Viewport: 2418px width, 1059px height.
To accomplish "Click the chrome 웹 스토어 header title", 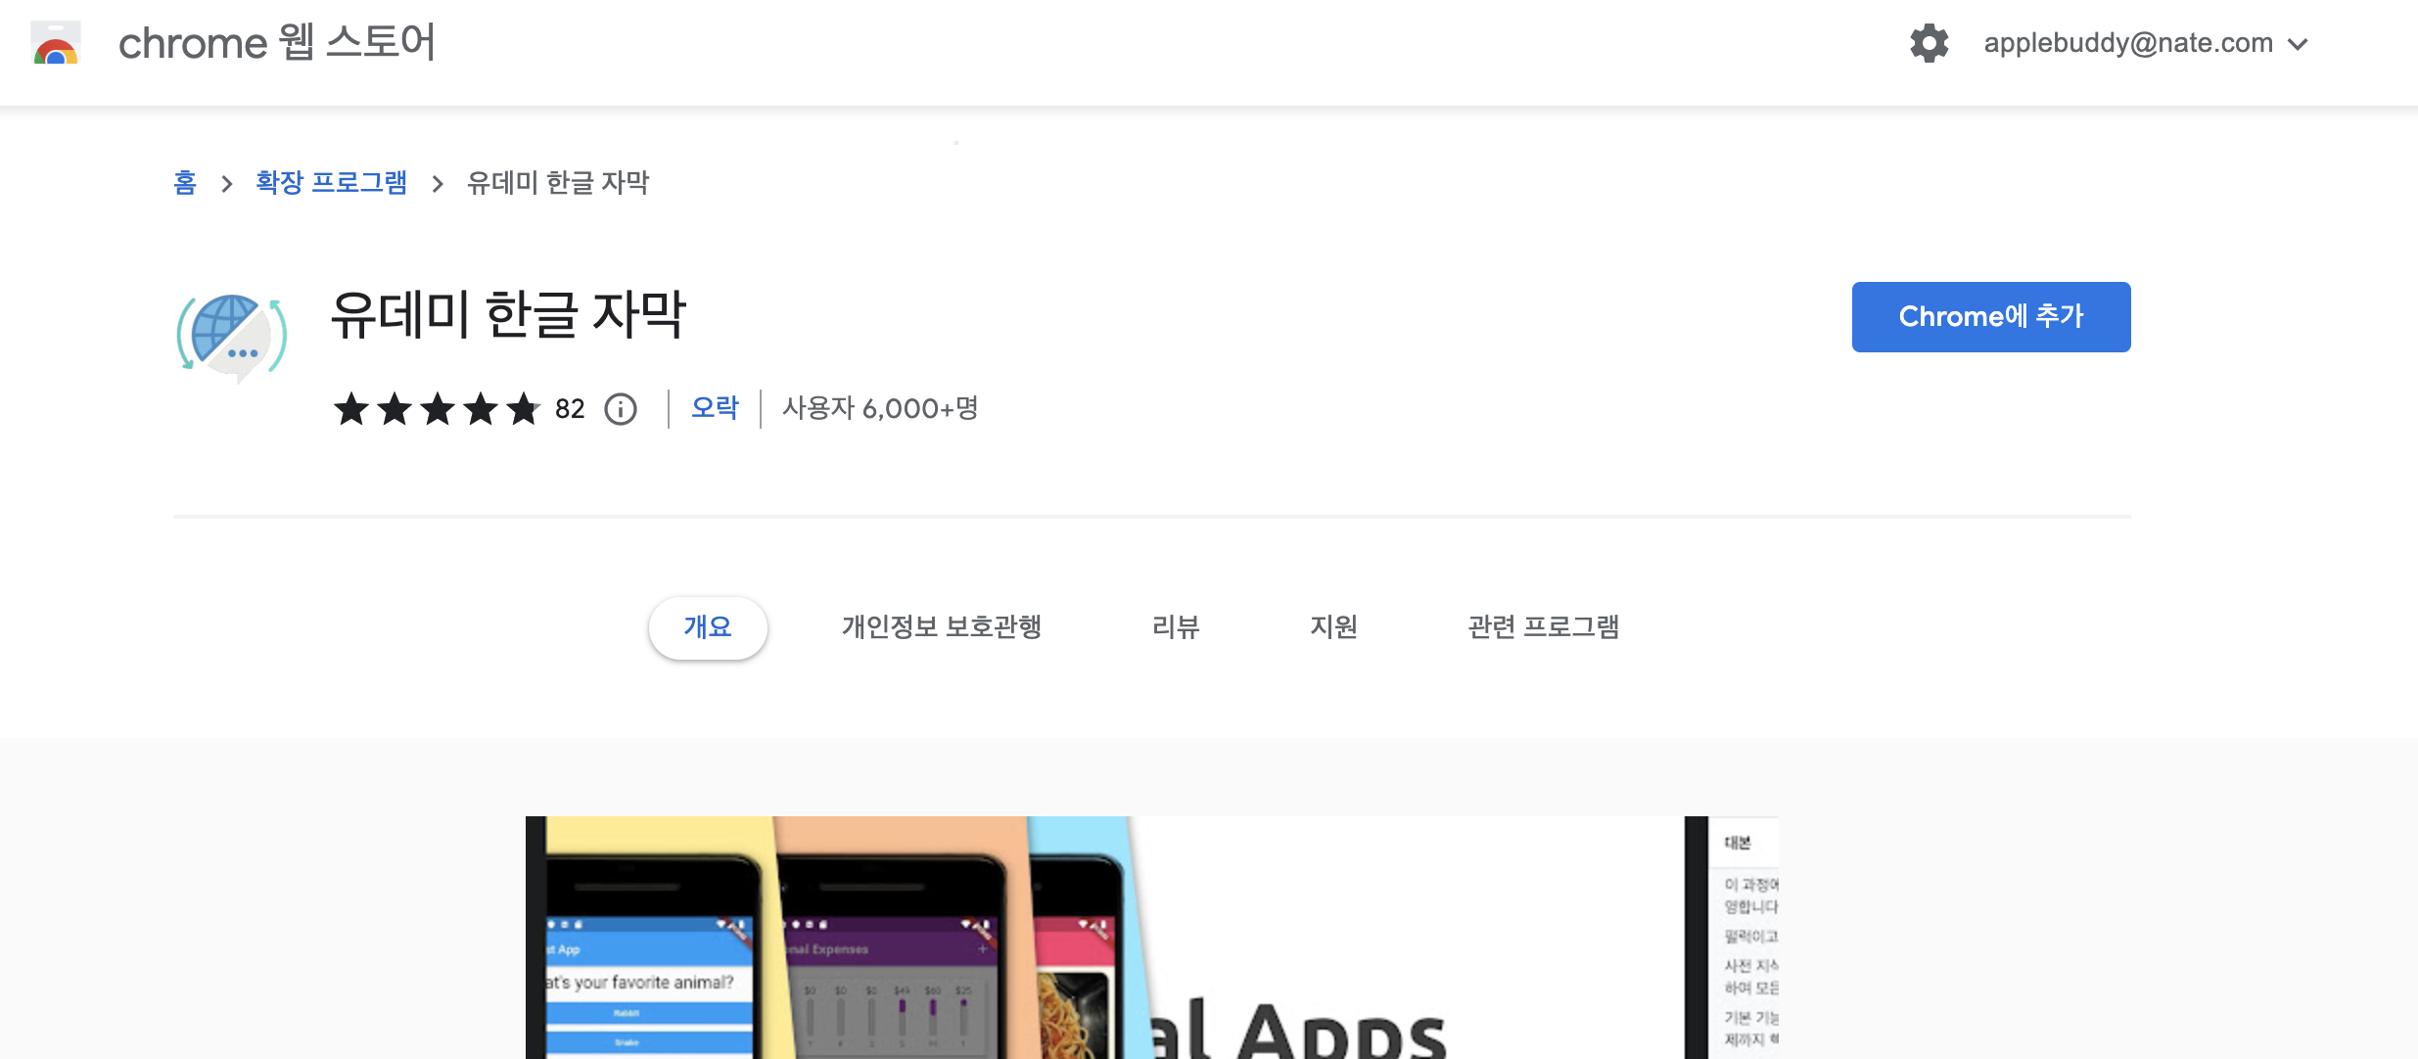I will pos(277,44).
